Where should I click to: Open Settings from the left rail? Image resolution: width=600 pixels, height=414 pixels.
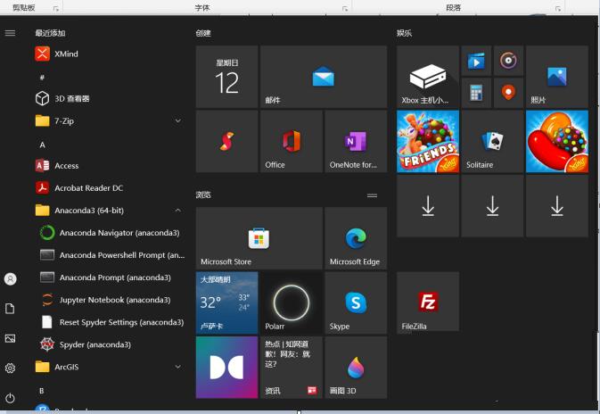[10, 368]
